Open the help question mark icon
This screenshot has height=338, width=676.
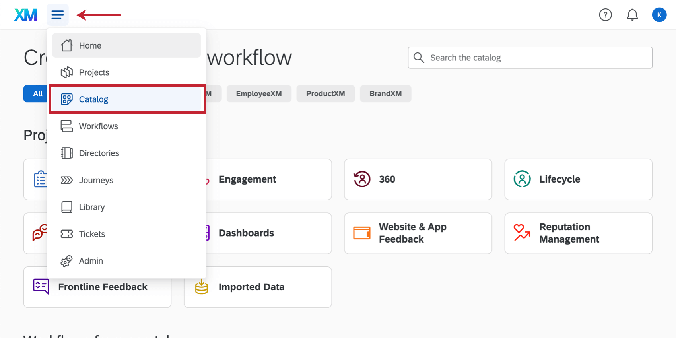click(605, 15)
